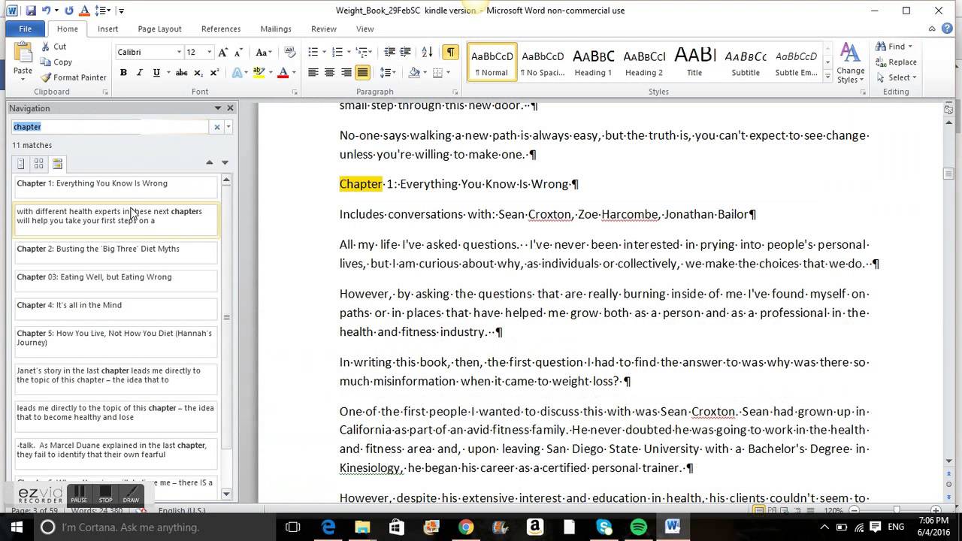Viewport: 962px width, 541px height.
Task: Apply text highlight color marker
Action: 258,73
